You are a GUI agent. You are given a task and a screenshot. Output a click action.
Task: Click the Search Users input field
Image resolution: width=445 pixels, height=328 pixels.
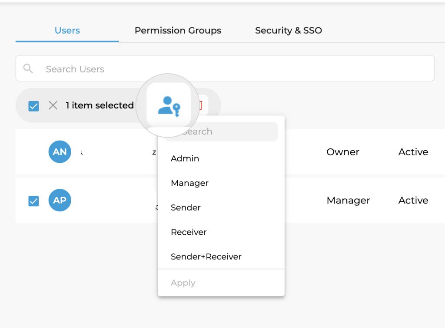pos(130,68)
